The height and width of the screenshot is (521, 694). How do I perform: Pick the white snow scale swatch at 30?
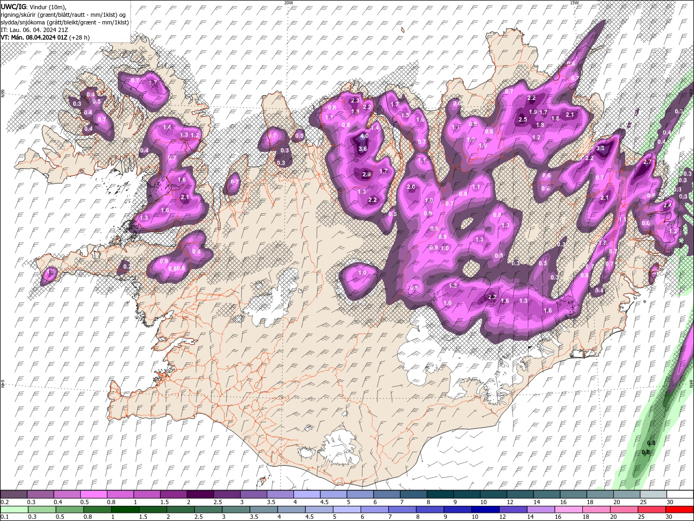[680, 494]
